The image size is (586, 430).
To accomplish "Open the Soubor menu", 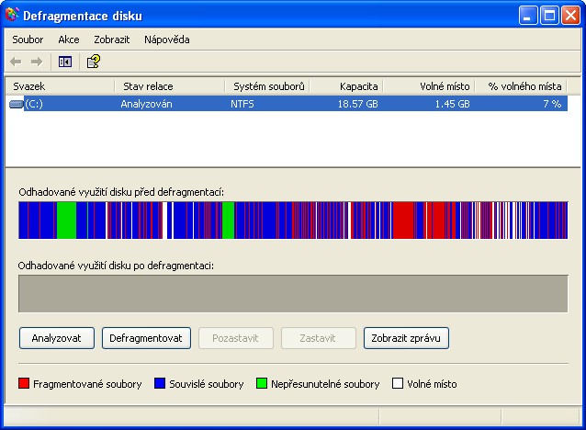I will pyautogui.click(x=28, y=40).
